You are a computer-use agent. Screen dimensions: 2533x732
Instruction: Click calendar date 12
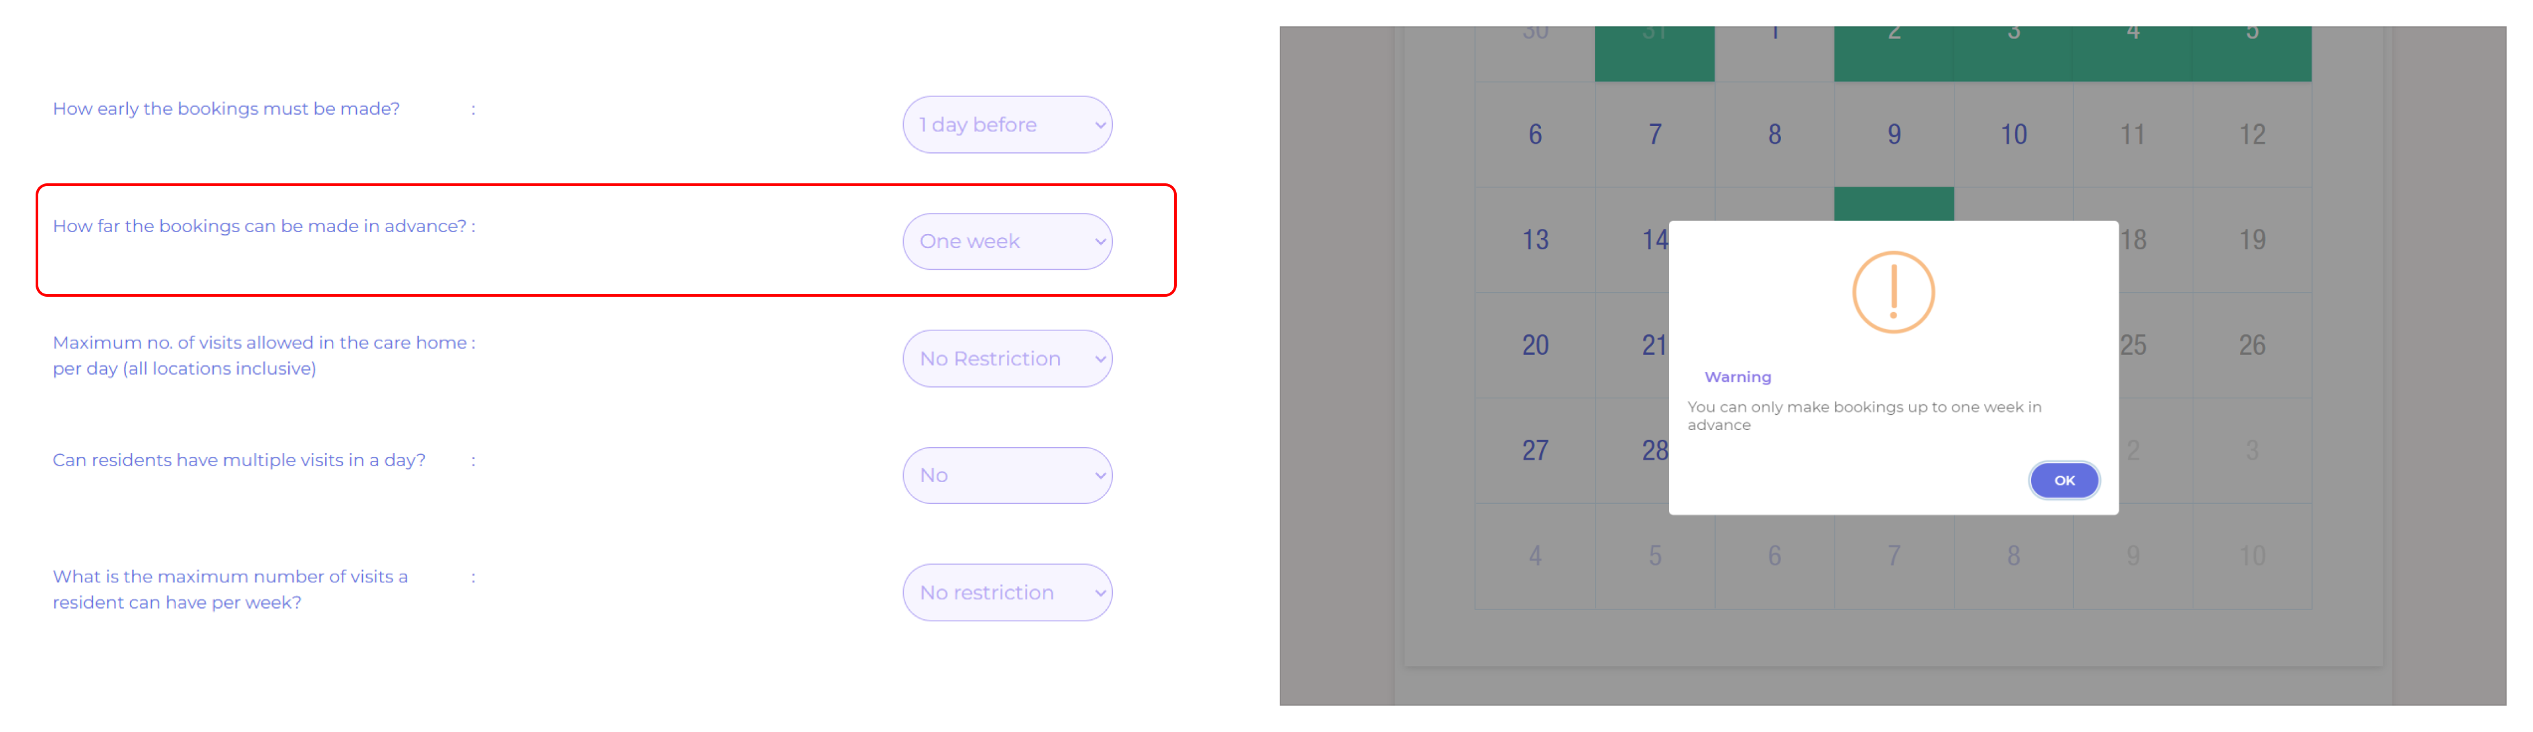[2251, 135]
